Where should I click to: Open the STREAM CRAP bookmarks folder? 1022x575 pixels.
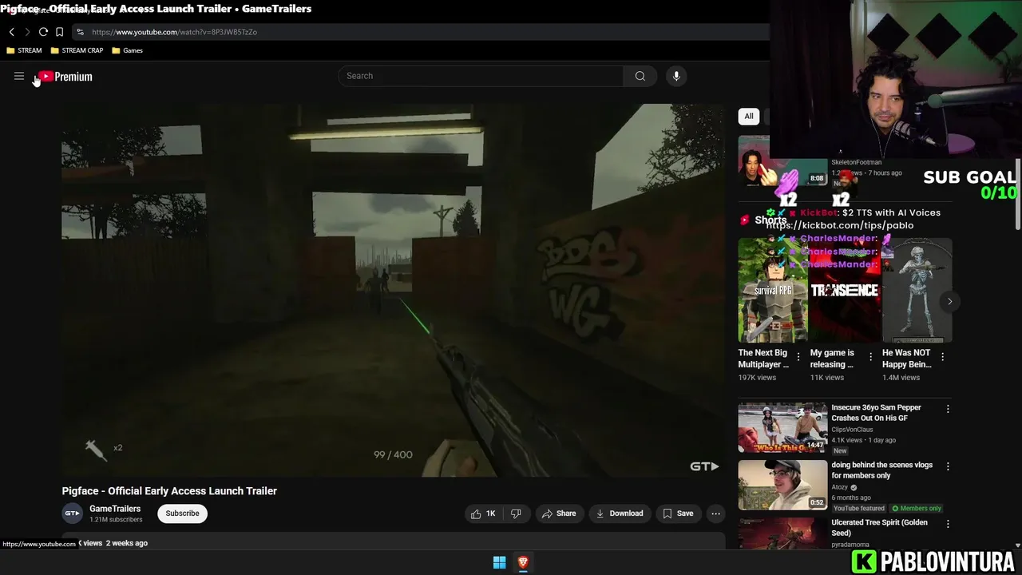[x=77, y=50]
